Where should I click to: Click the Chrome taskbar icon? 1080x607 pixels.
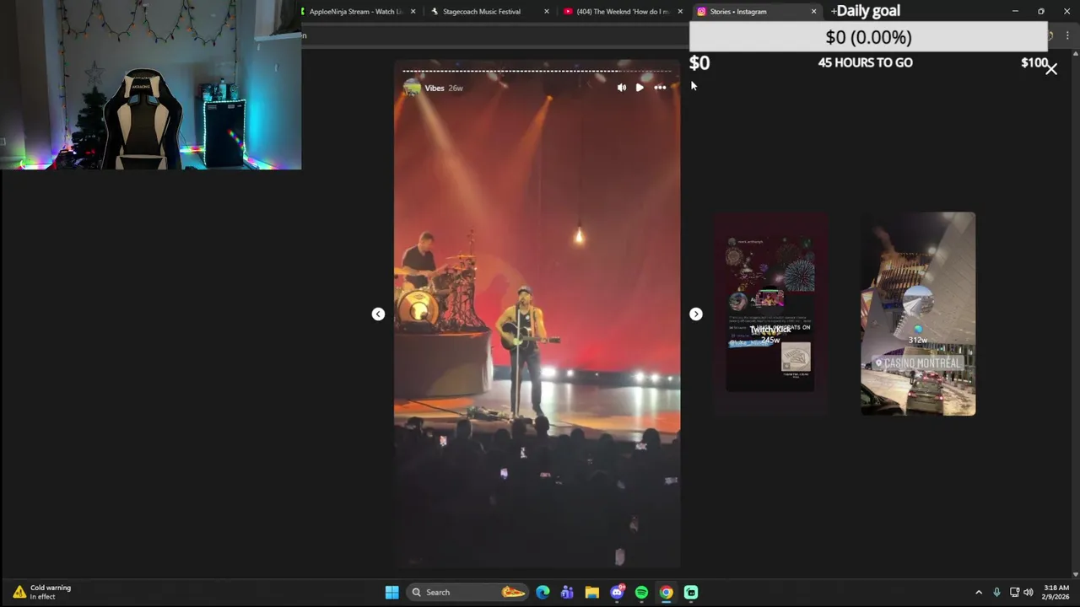(666, 592)
